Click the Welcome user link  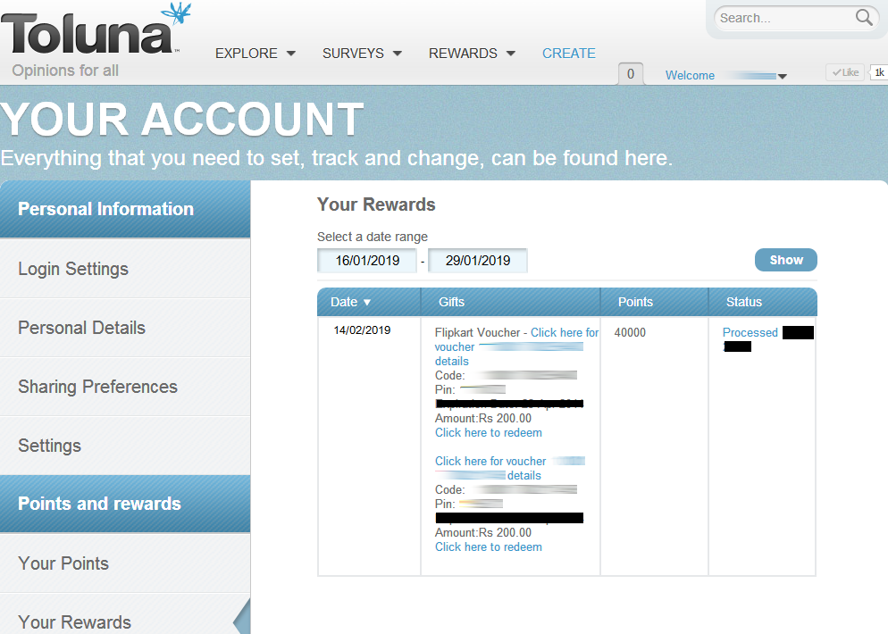(690, 75)
